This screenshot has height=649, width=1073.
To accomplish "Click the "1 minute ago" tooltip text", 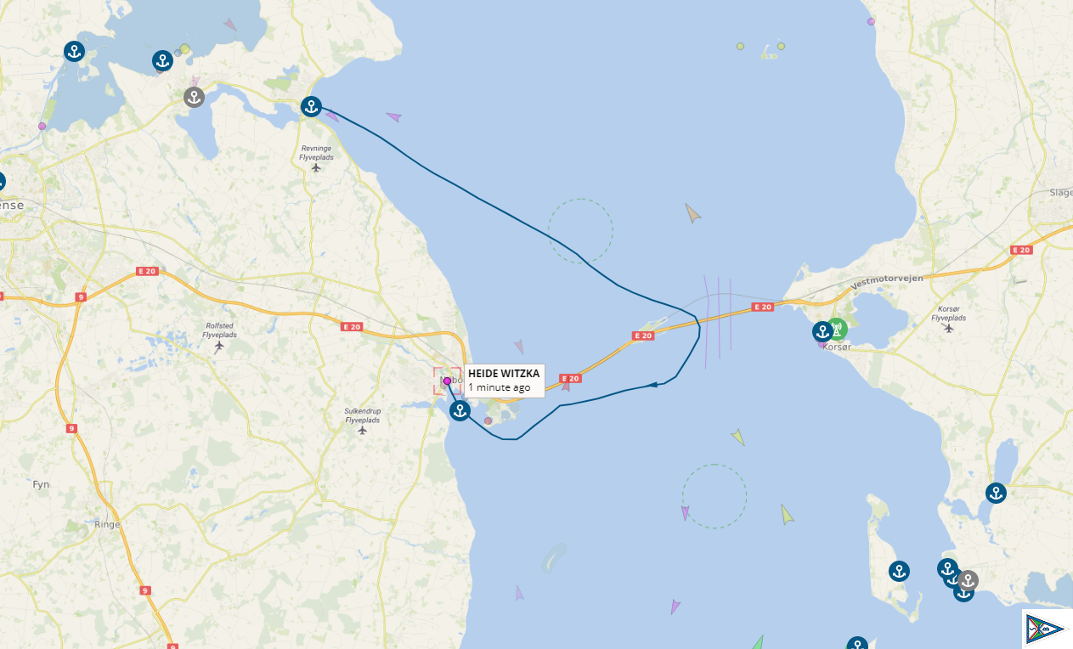I will click(499, 387).
